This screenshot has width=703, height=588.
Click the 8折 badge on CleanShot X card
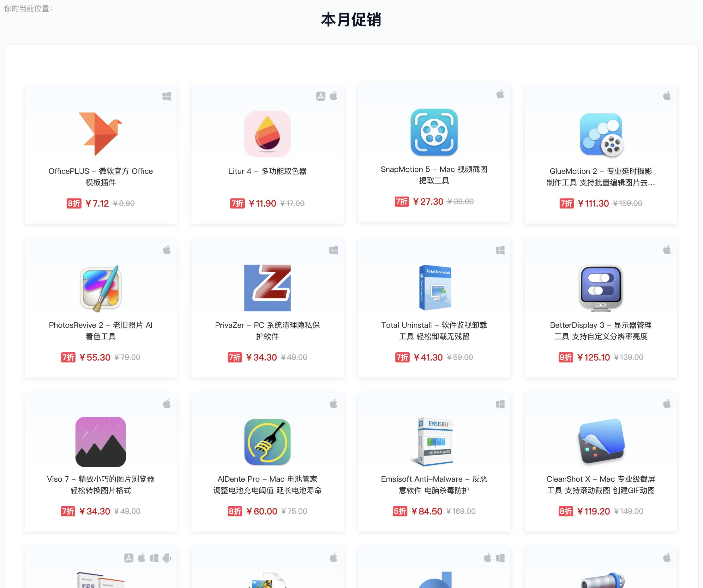coord(566,511)
